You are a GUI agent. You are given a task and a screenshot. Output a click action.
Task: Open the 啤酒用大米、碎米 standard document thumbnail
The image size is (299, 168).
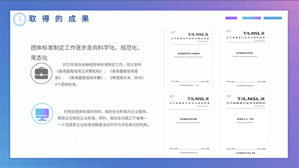pyautogui.click(x=245, y=125)
